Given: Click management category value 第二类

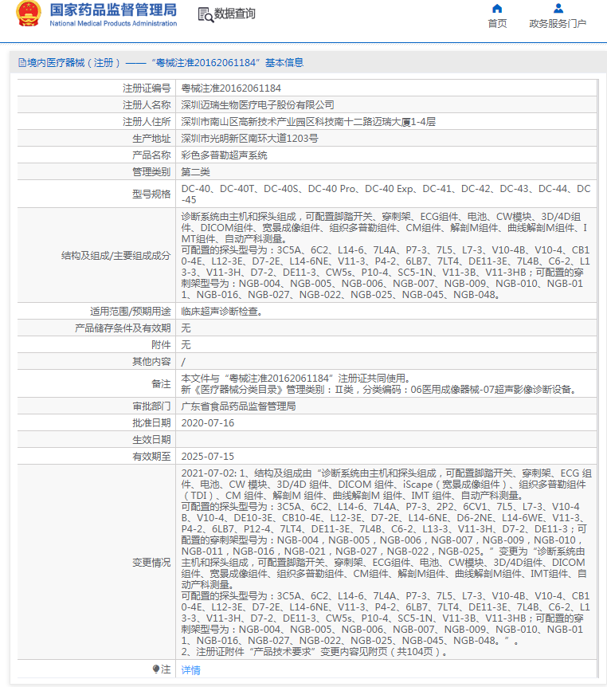Looking at the screenshot, I should tap(195, 172).
